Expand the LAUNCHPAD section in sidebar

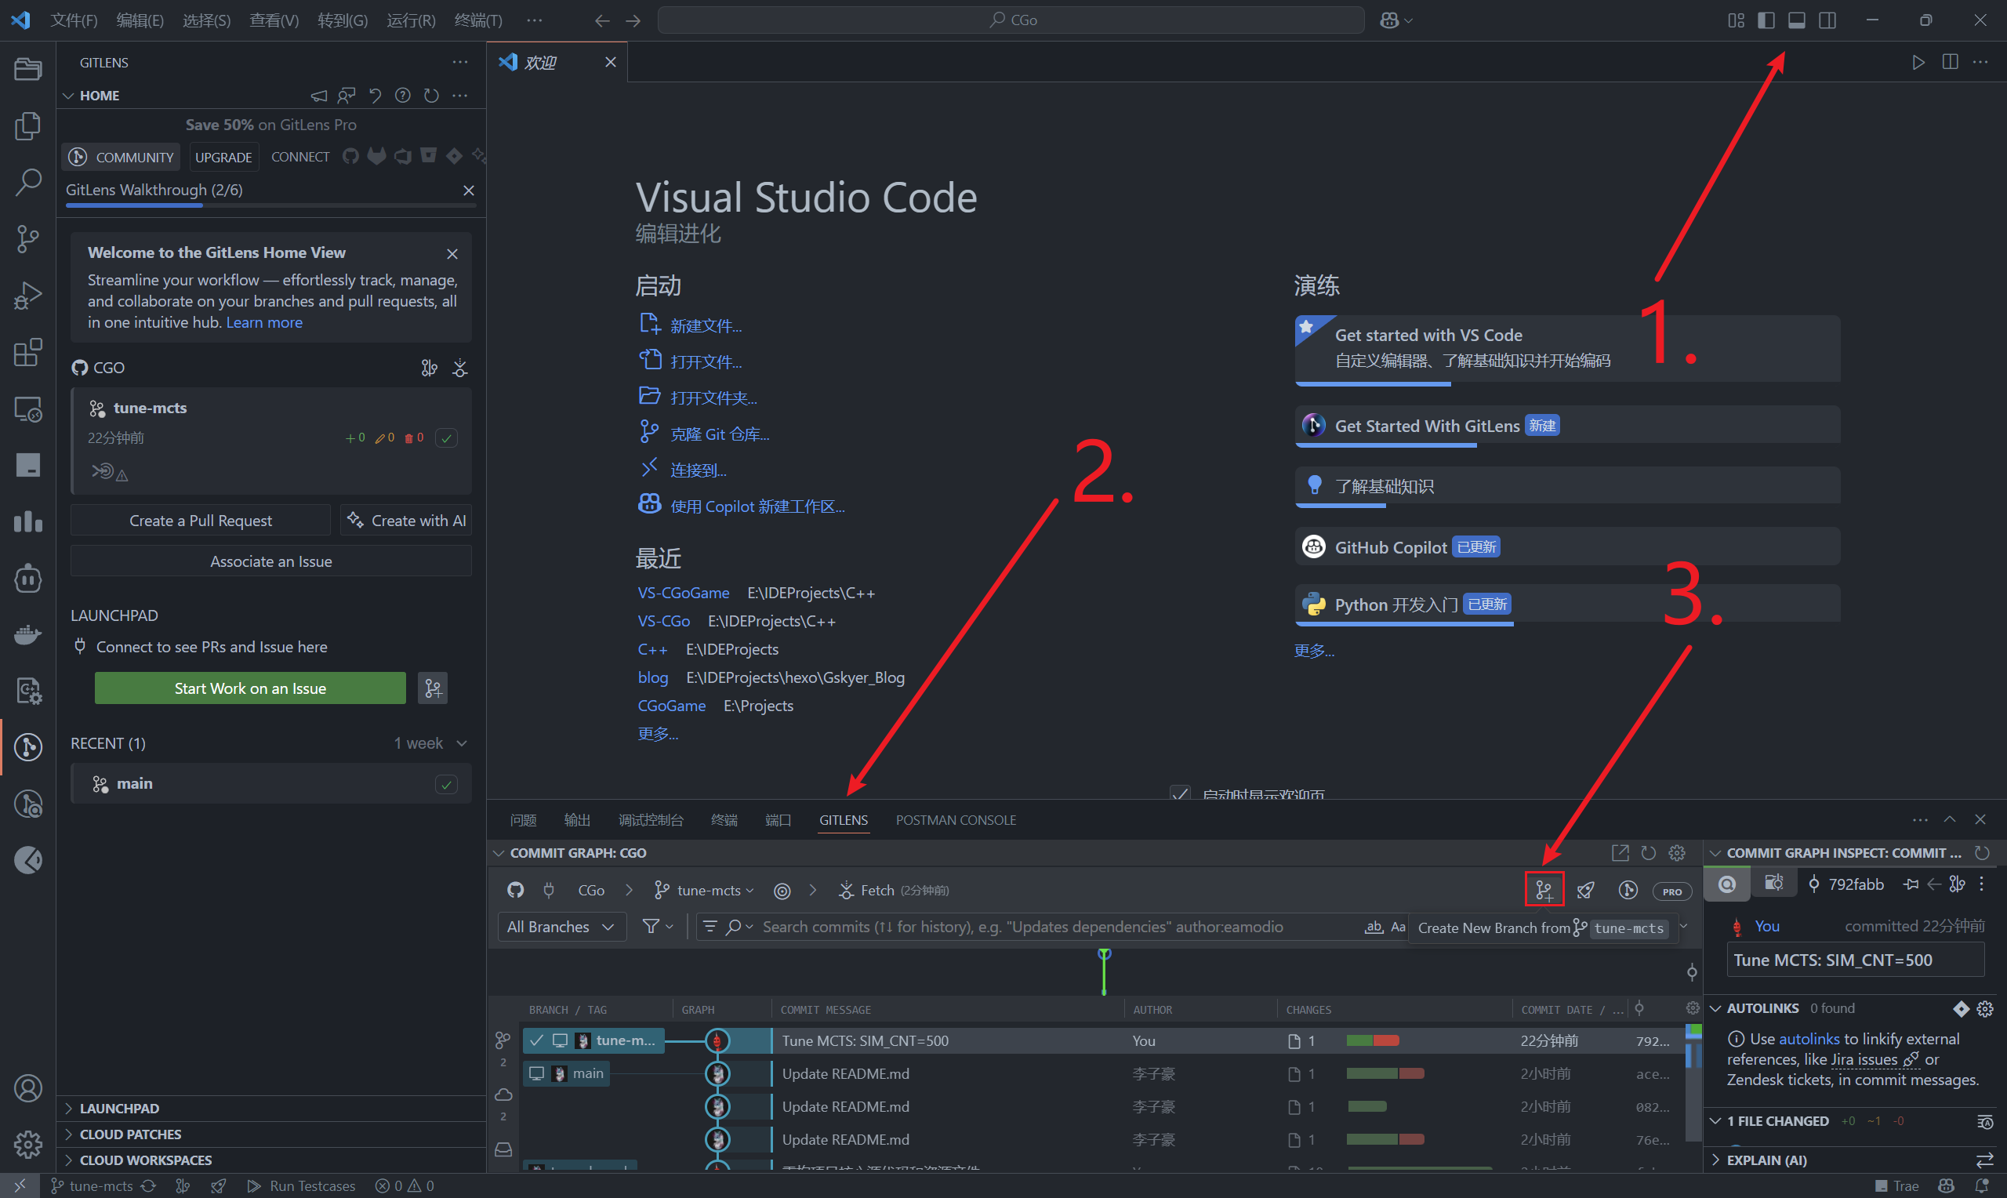tap(271, 1108)
